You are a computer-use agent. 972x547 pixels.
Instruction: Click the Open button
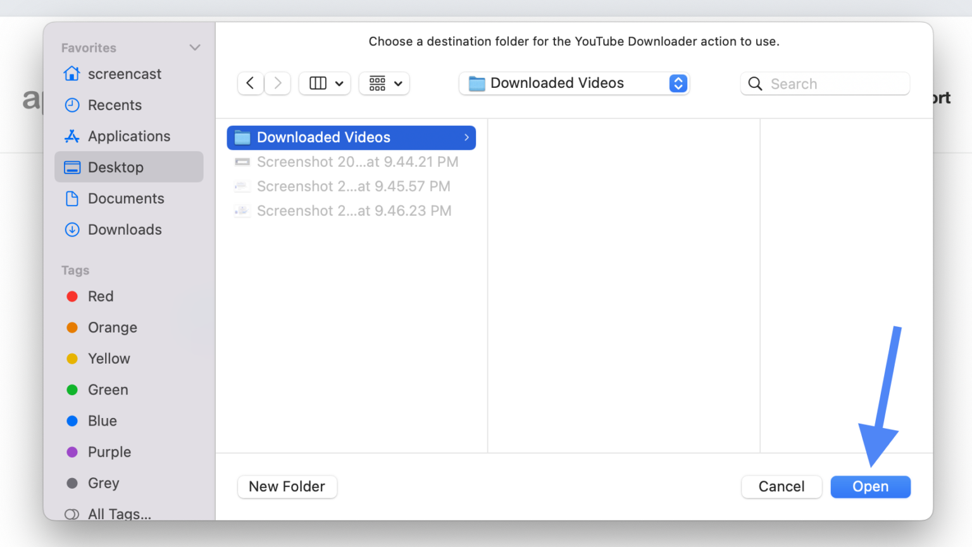pos(870,487)
